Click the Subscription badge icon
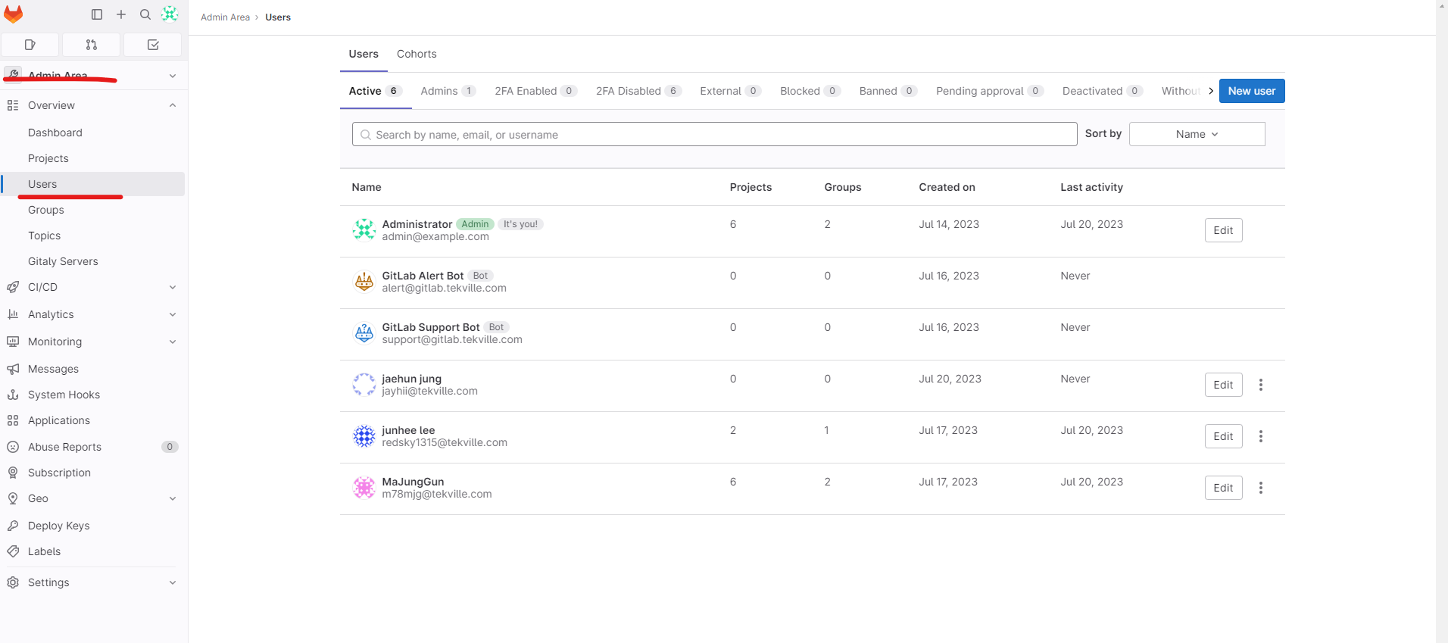Screen dimensions: 1448x643 [13, 473]
